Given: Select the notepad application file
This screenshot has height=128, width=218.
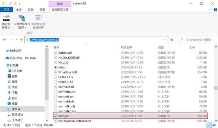Looking at the screenshot, I should coord(64,116).
